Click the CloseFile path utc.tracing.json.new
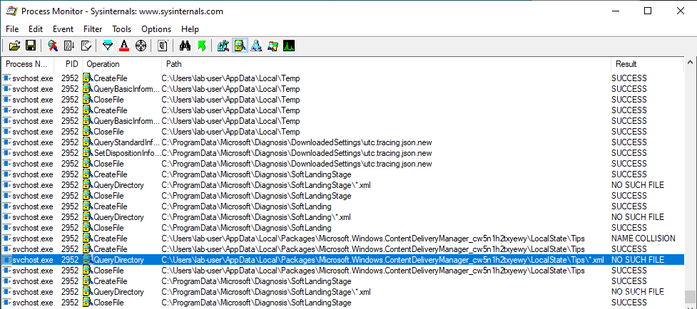The image size is (697, 309). [297, 164]
